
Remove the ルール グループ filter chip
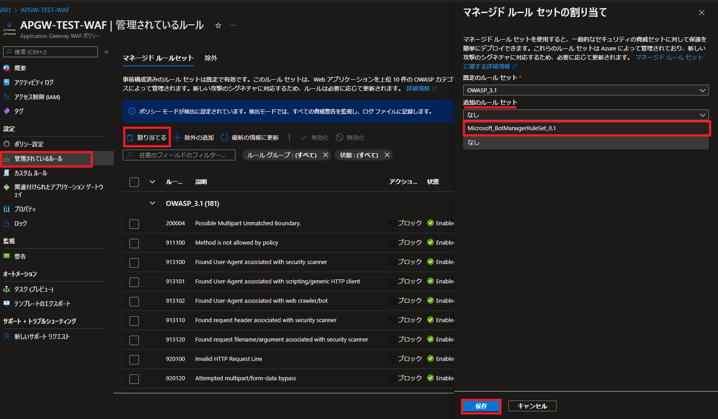point(326,155)
